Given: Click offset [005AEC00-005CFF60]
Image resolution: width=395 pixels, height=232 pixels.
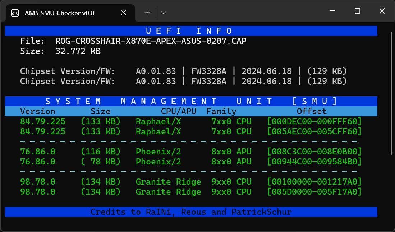Looking at the screenshot, I should (x=314, y=131).
